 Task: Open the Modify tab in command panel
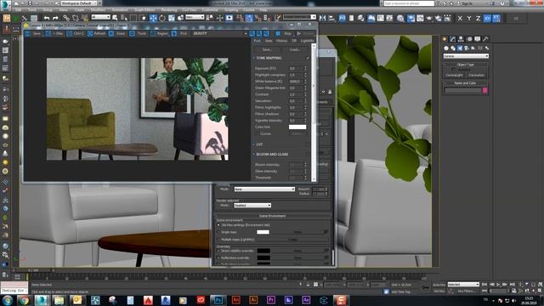[453, 39]
